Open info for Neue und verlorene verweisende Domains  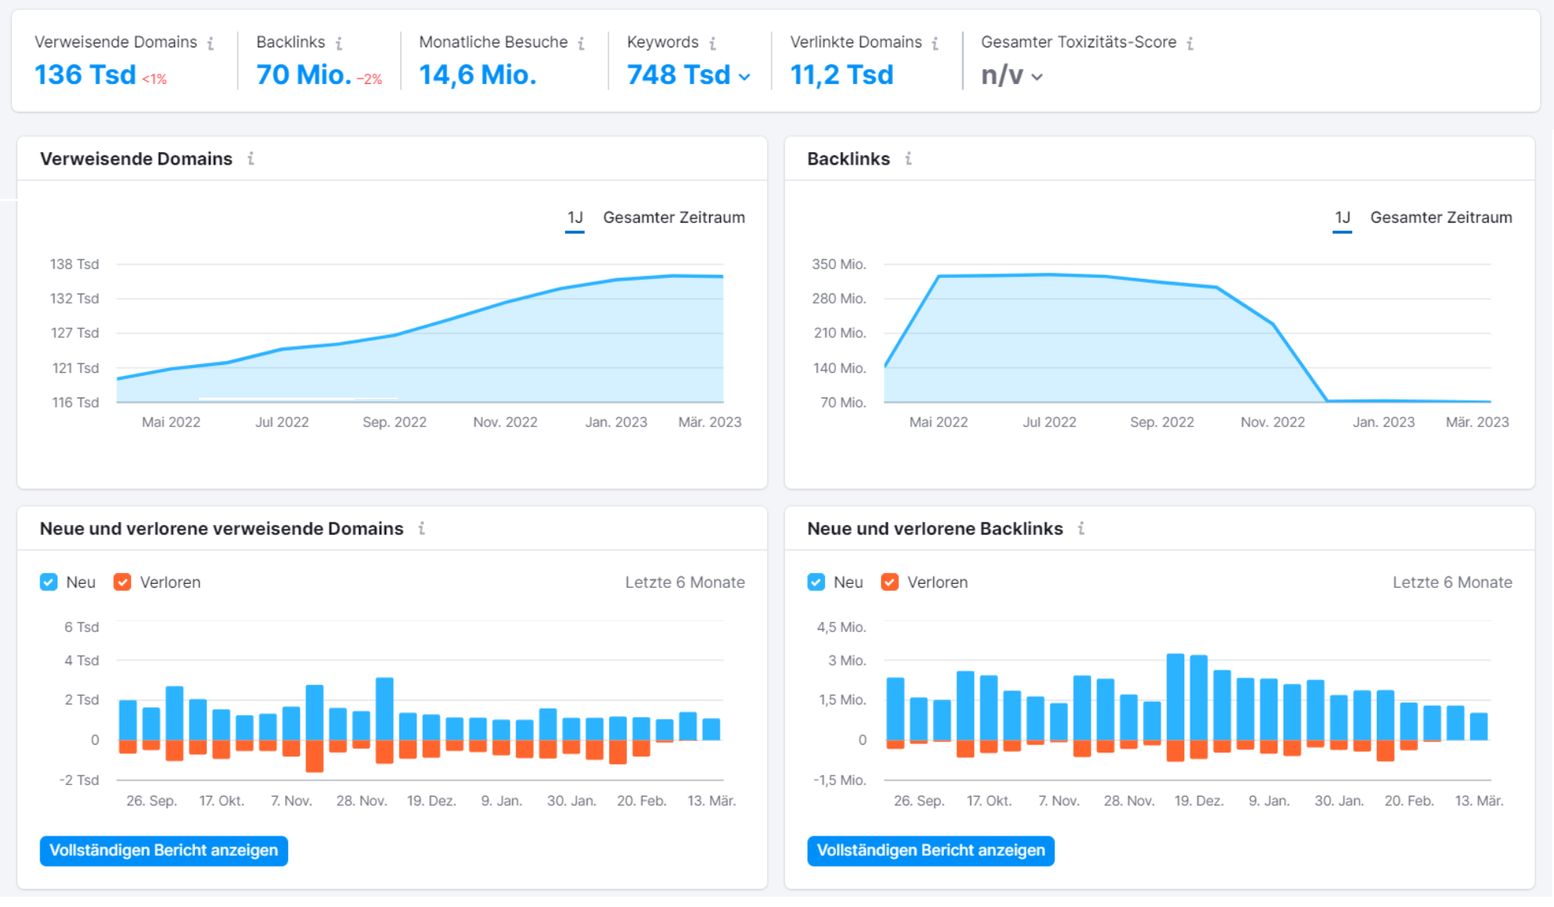(422, 528)
